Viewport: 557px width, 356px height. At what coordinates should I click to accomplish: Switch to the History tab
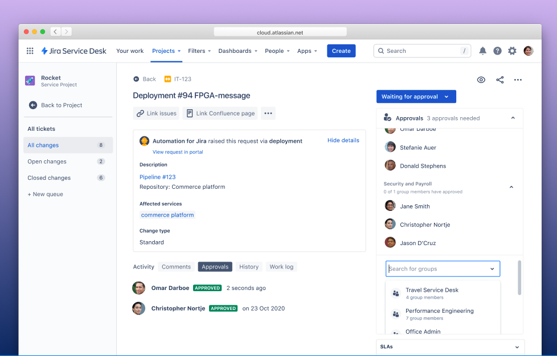(x=249, y=266)
